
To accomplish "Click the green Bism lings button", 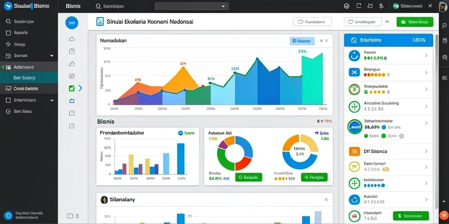I will tap(415, 22).
